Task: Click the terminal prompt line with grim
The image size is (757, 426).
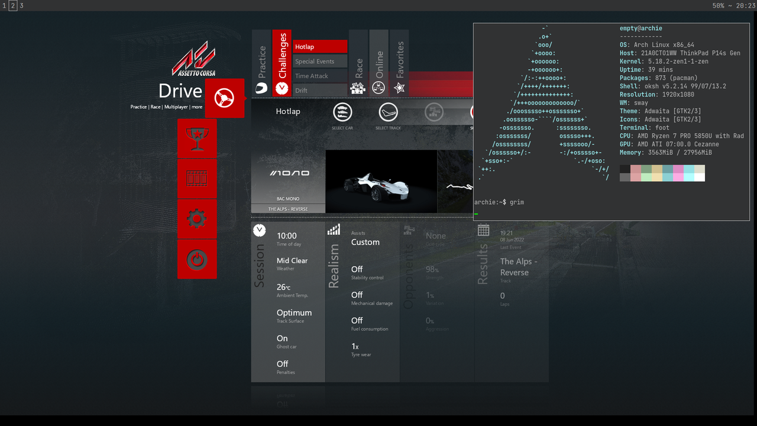Action: (x=499, y=202)
